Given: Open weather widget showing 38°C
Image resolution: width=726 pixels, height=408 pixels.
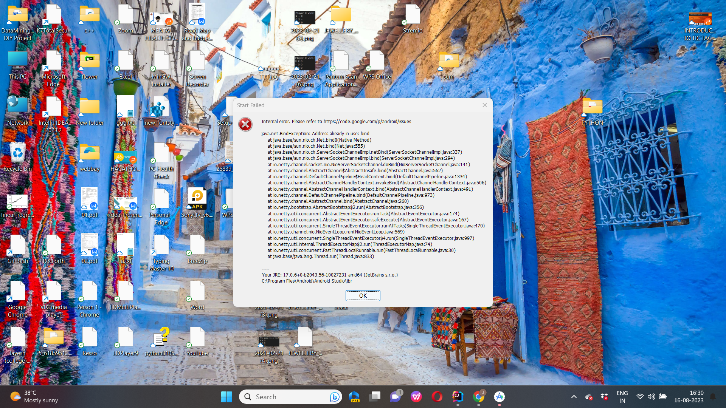Looking at the screenshot, I should [x=34, y=397].
